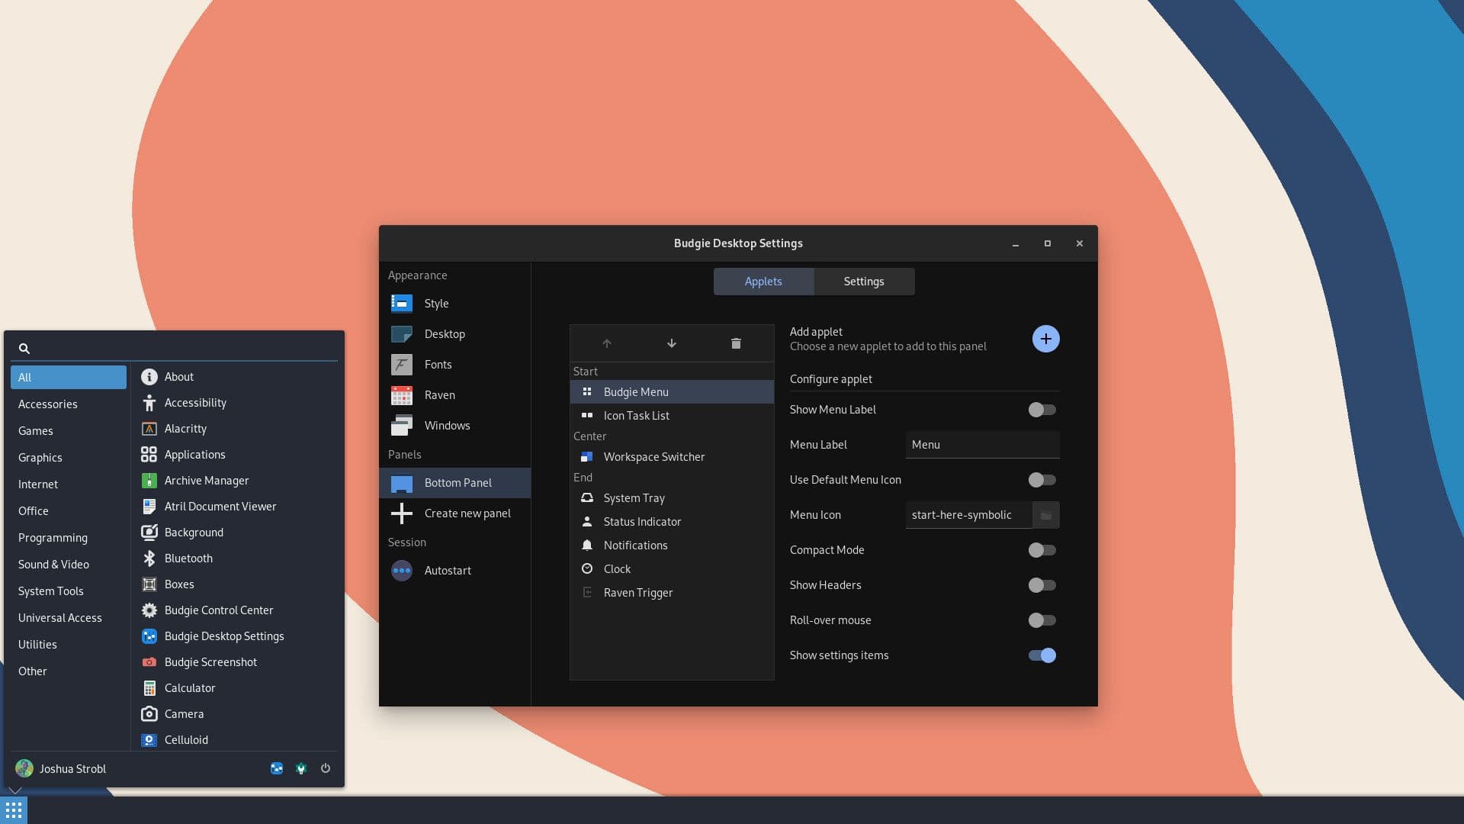The height and width of the screenshot is (824, 1464).
Task: Select the Workspace Switcher applet
Action: tap(654, 456)
